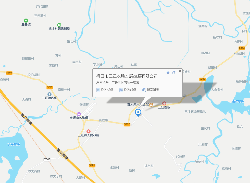Select the blue location pin marker
This screenshot has width=250, height=183.
pyautogui.click(x=138, y=113)
